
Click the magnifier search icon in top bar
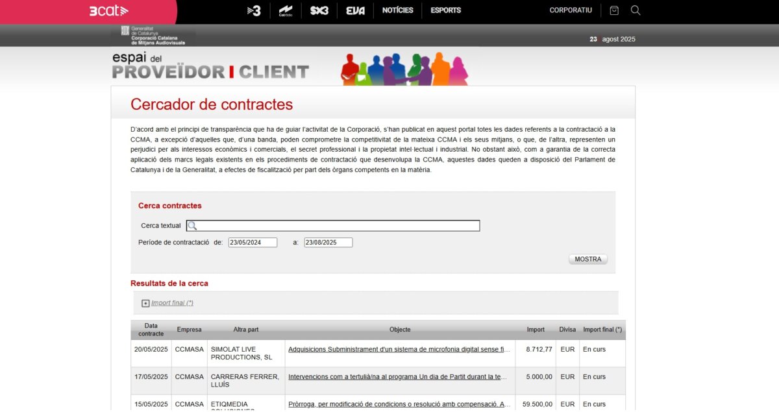[636, 10]
